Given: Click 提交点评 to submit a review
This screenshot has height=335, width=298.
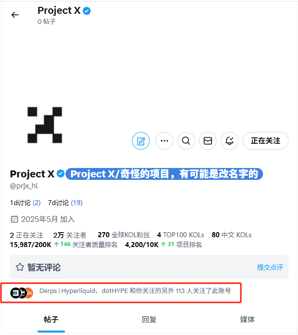Looking at the screenshot, I should (x=270, y=267).
